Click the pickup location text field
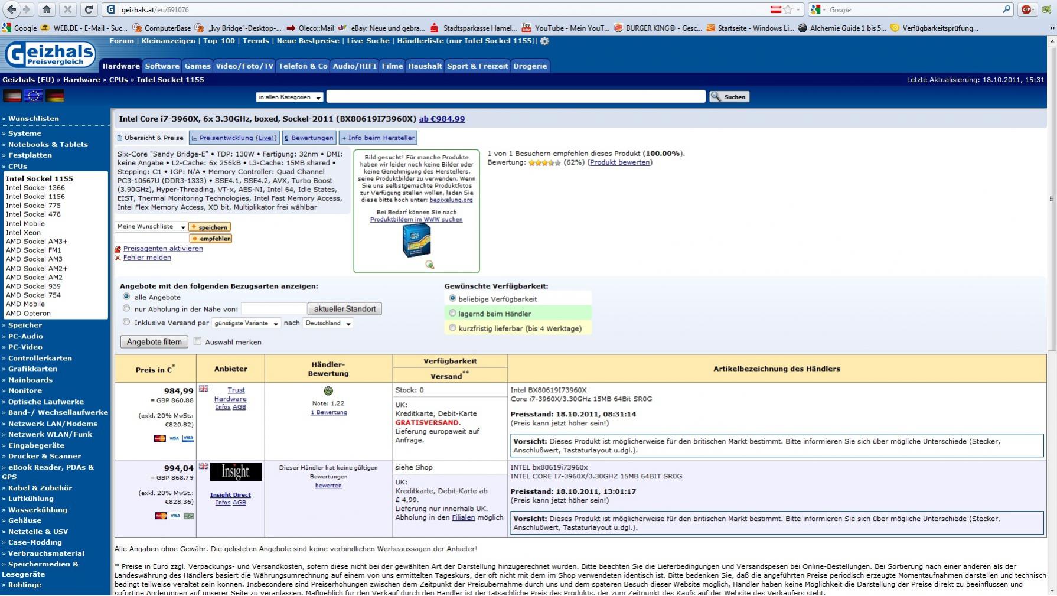 [x=273, y=308]
